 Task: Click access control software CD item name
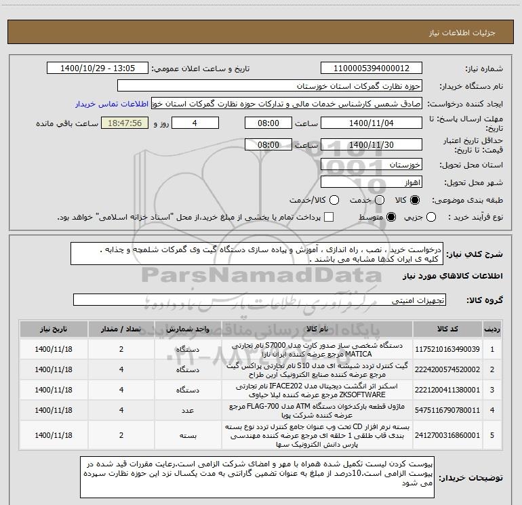[x=317, y=435]
